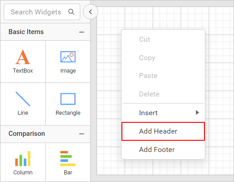Select the TextBox widget
The image size is (234, 182).
(23, 61)
